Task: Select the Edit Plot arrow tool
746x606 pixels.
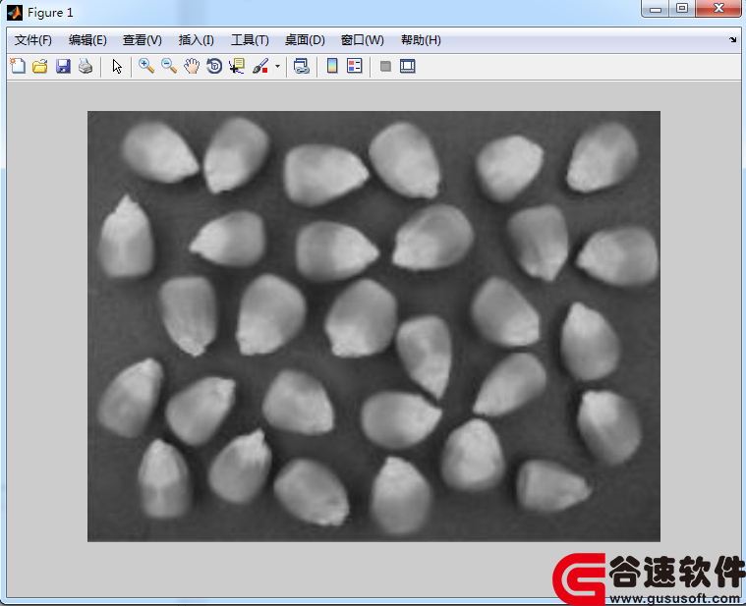Action: click(x=117, y=66)
